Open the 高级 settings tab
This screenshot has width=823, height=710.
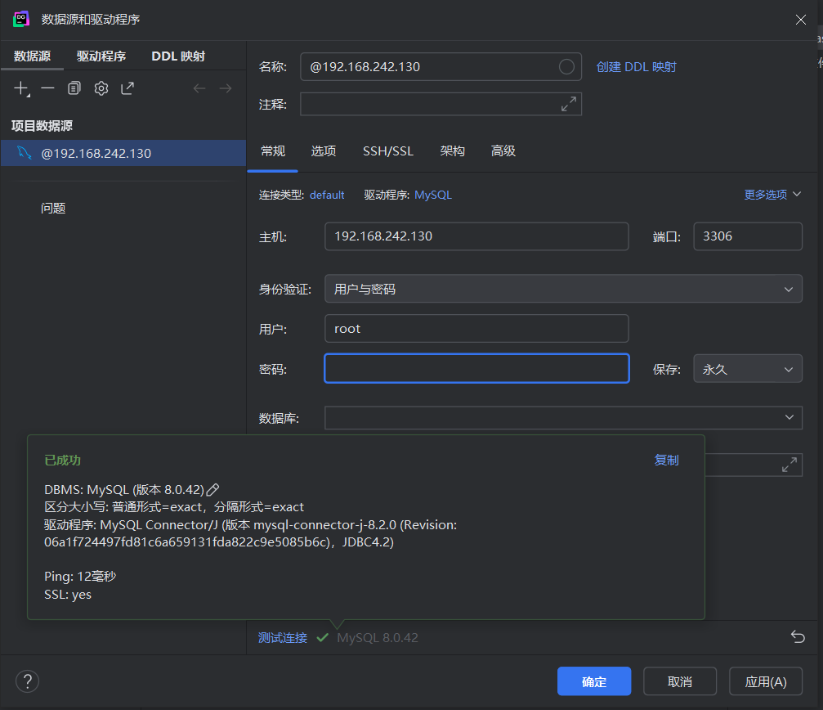(503, 151)
